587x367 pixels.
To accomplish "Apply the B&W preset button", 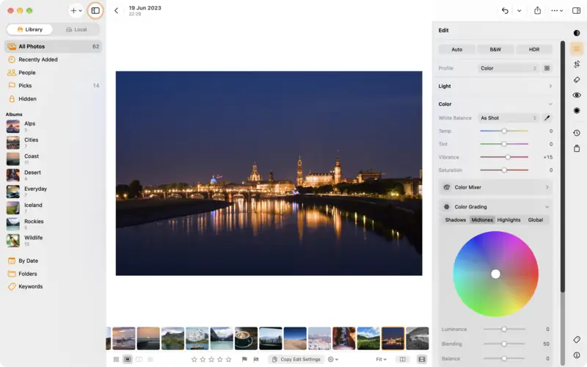I will [495, 49].
